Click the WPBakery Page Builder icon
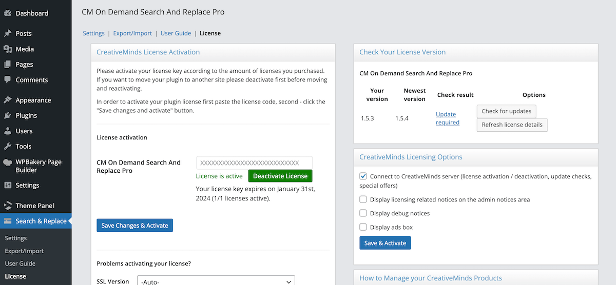This screenshot has height=285, width=616. coord(8,162)
